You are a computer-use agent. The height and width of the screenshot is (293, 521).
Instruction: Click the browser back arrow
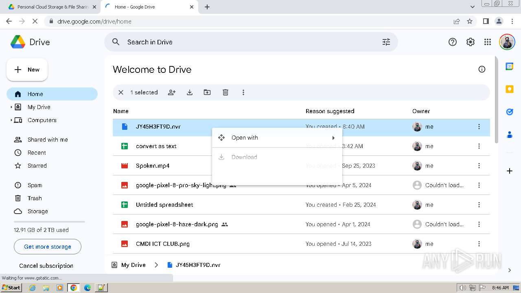tap(9, 21)
